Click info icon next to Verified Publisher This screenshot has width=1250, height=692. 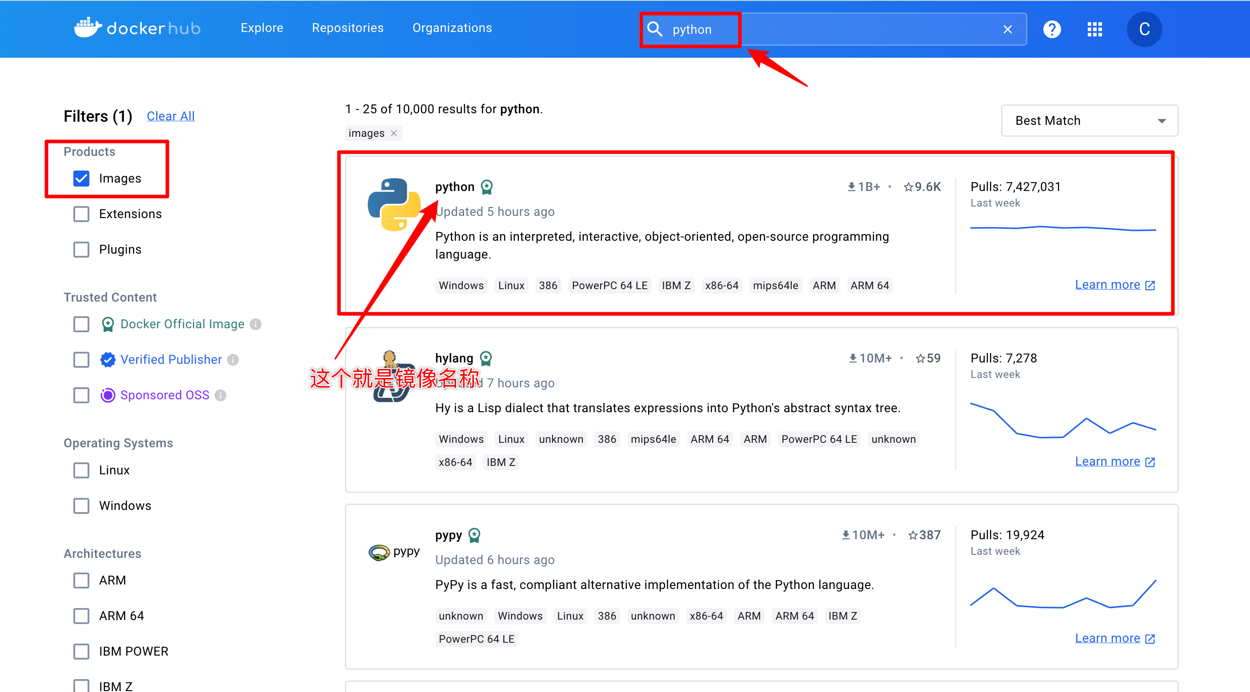pos(233,360)
